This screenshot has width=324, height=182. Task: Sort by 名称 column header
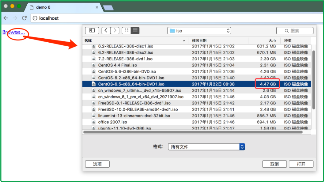135,41
